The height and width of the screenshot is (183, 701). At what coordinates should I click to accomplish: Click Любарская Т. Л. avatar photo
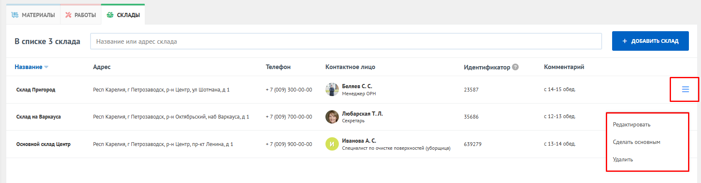(x=332, y=117)
